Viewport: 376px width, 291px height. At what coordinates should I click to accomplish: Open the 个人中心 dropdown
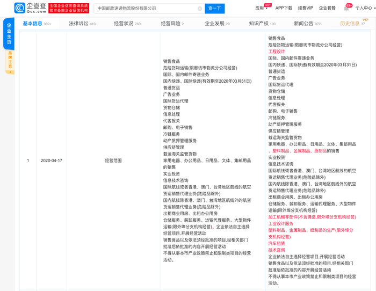(365, 8)
